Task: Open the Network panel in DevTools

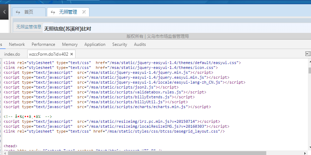Action: tap(17, 44)
